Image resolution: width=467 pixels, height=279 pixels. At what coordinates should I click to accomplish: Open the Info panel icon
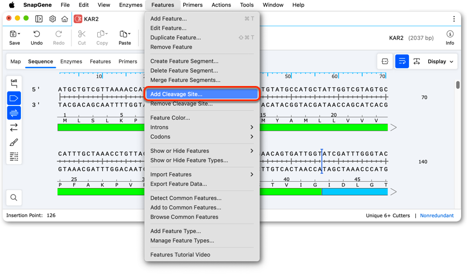pyautogui.click(x=450, y=34)
